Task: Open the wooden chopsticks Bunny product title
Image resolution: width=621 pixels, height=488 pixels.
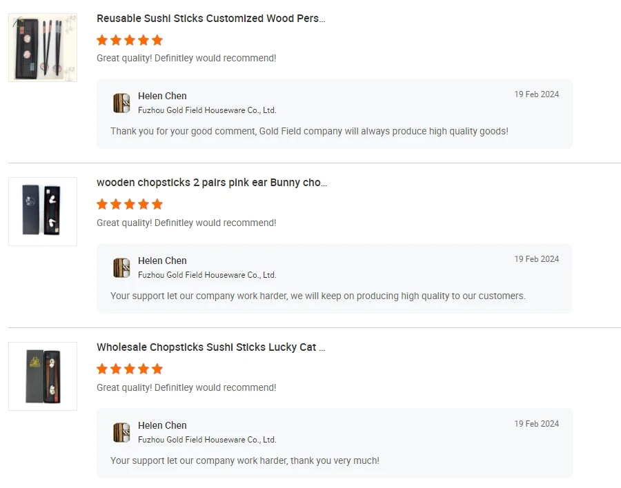Action: coord(211,183)
